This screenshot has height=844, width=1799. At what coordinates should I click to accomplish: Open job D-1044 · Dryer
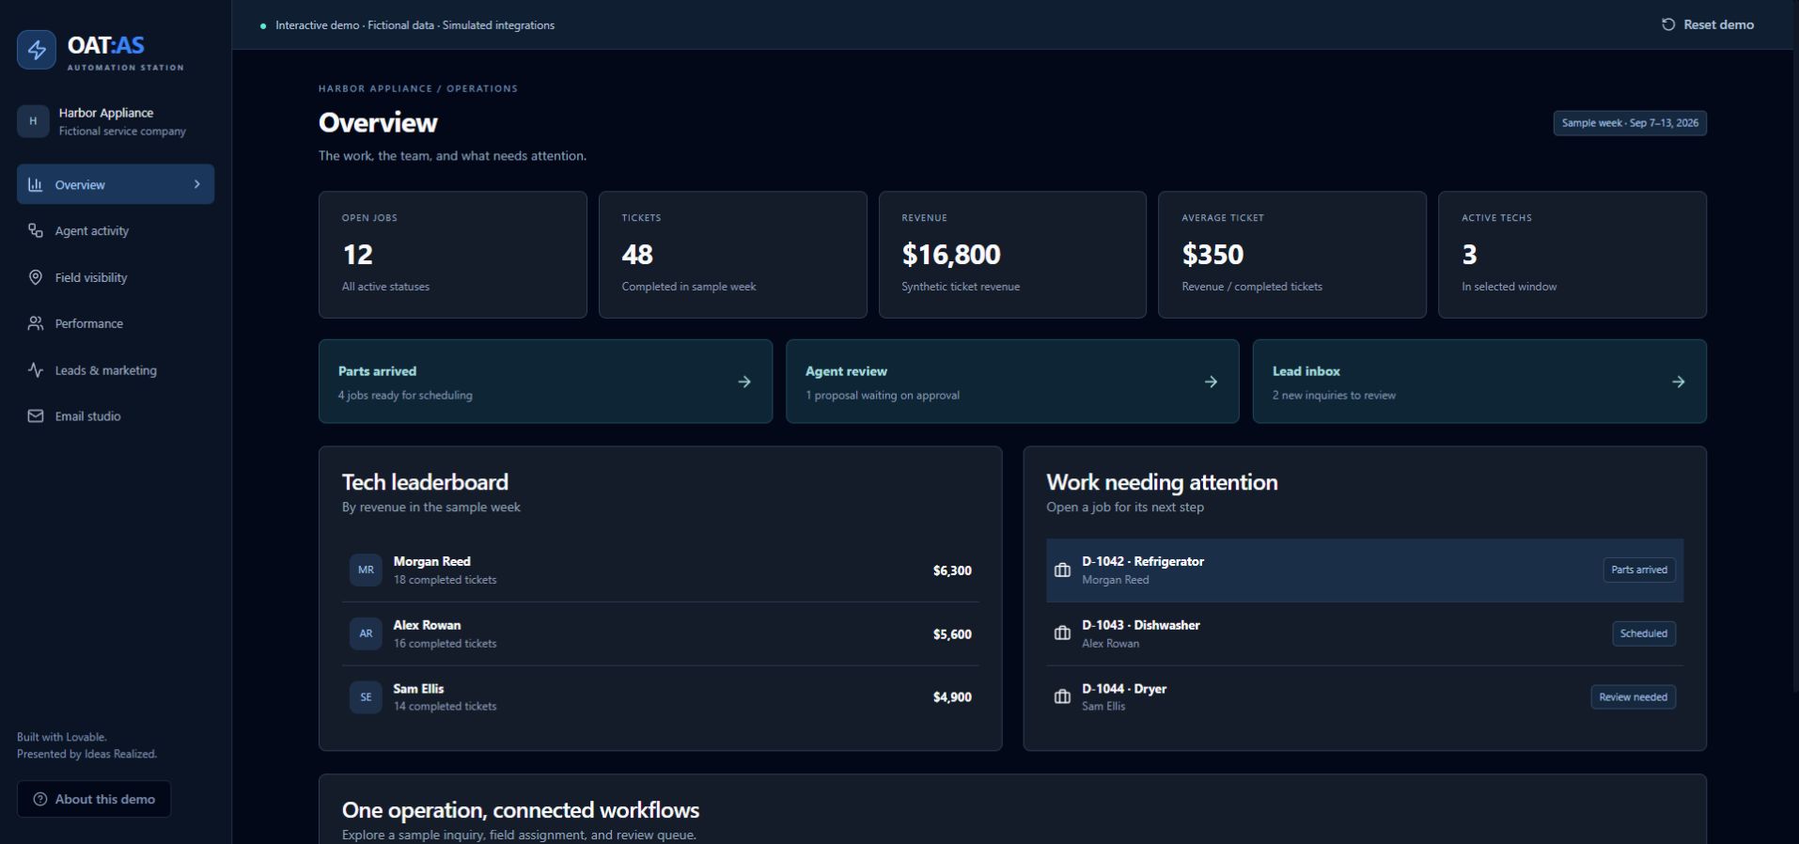[x=1365, y=697]
